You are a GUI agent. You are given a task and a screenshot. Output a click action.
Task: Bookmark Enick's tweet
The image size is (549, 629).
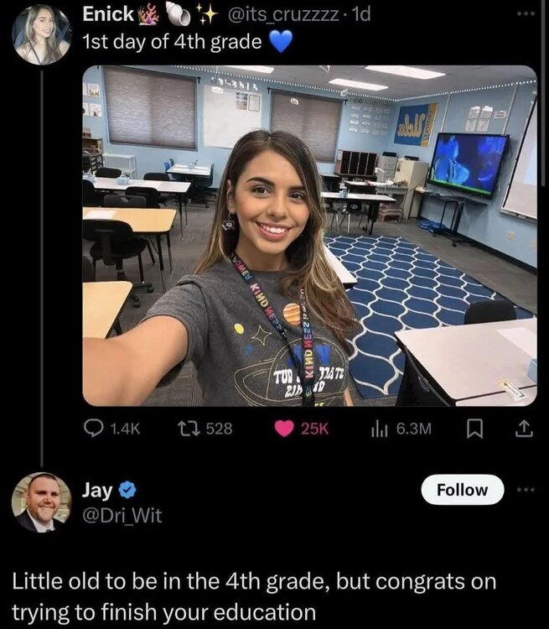[x=474, y=429]
